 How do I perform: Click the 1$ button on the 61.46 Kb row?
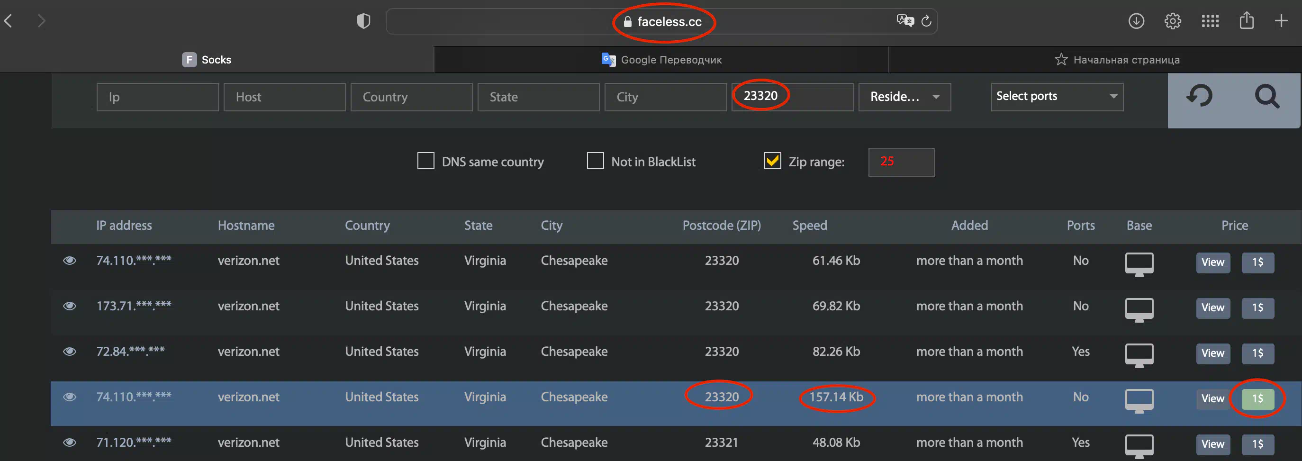point(1257,262)
